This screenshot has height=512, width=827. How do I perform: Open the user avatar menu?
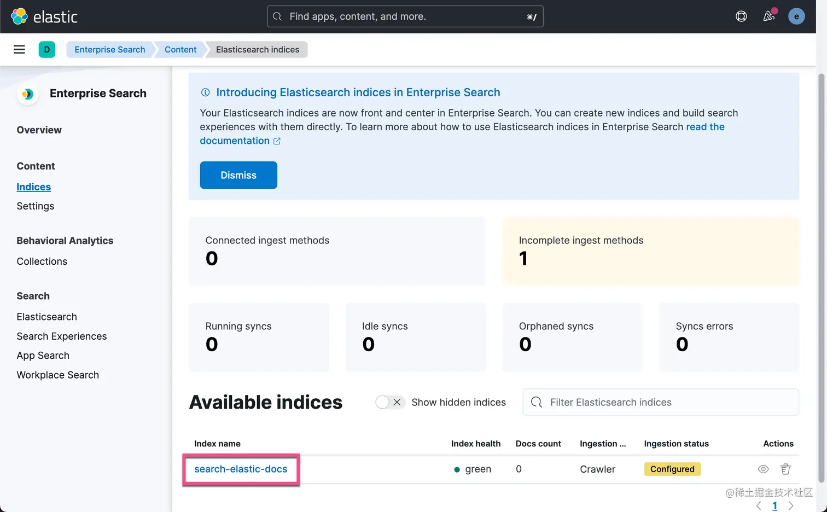[796, 16]
